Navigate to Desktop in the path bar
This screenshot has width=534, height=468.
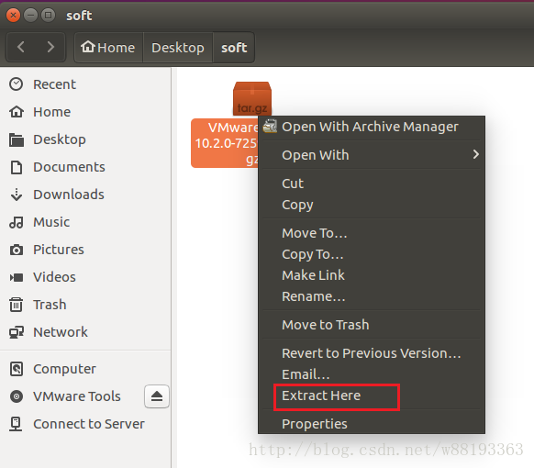pos(178,48)
